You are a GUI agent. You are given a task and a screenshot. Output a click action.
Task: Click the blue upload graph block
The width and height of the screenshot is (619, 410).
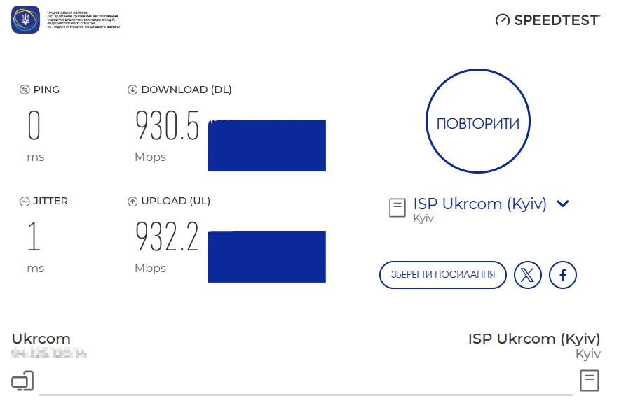coord(266,256)
